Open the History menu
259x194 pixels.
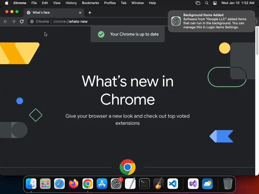(x=71, y=3)
